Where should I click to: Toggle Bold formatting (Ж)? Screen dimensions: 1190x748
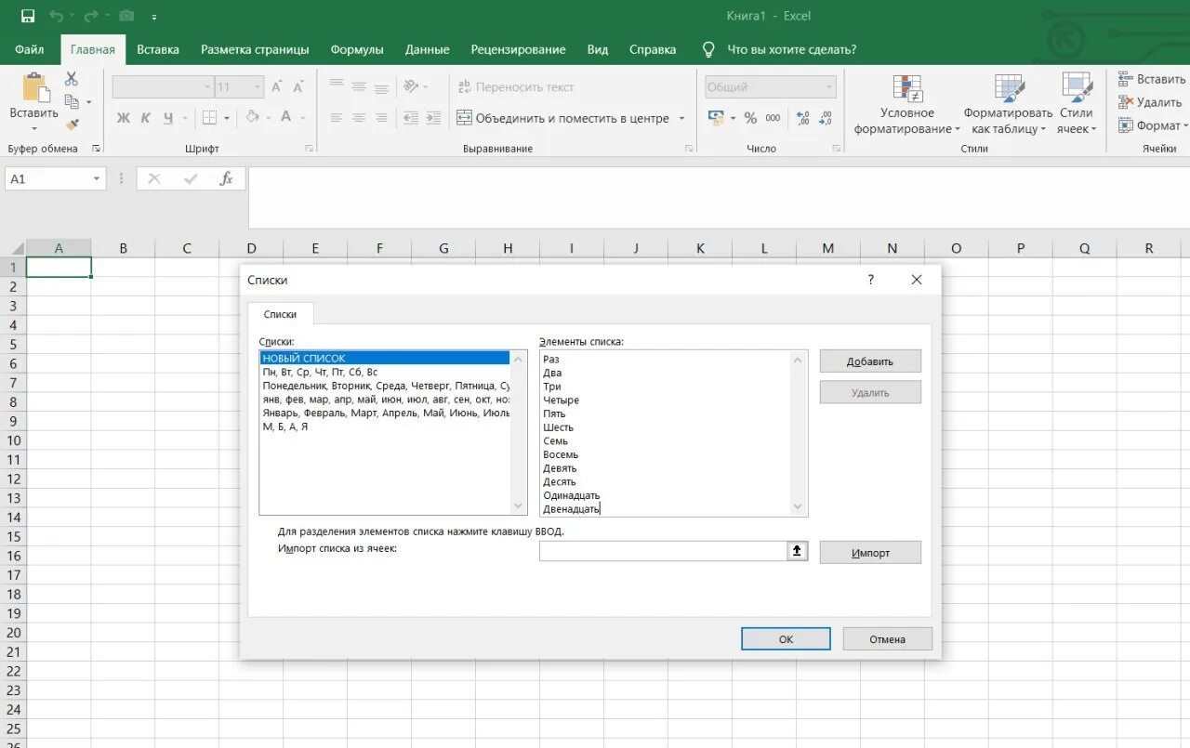124,118
